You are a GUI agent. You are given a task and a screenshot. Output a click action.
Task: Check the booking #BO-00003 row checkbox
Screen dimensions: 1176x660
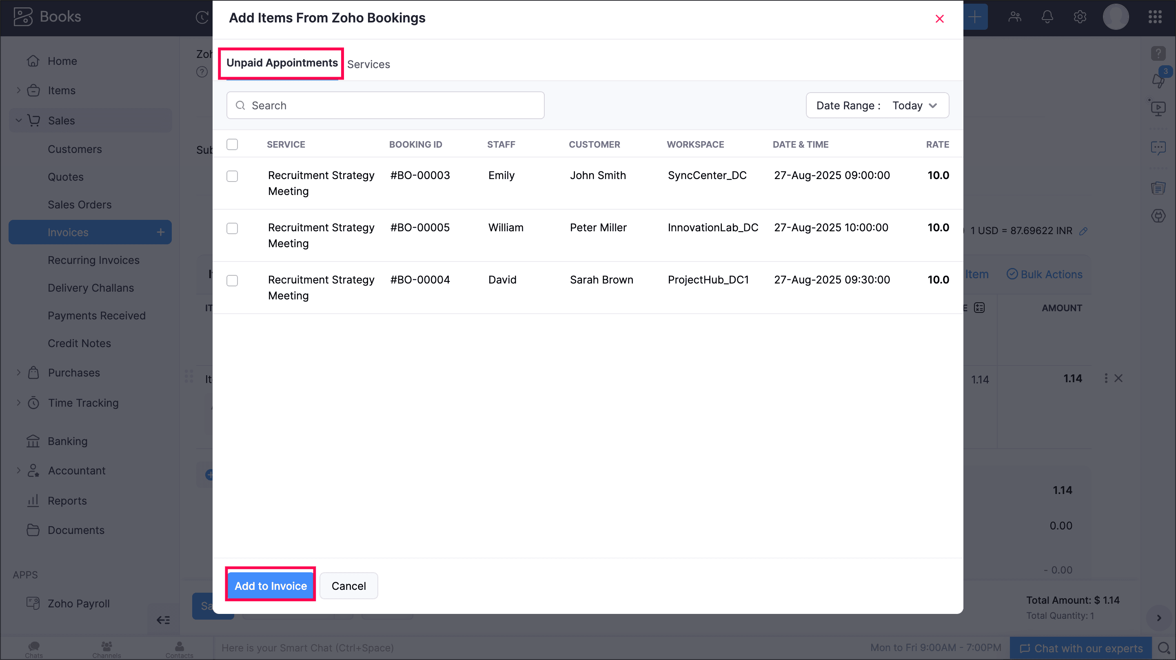point(232,176)
